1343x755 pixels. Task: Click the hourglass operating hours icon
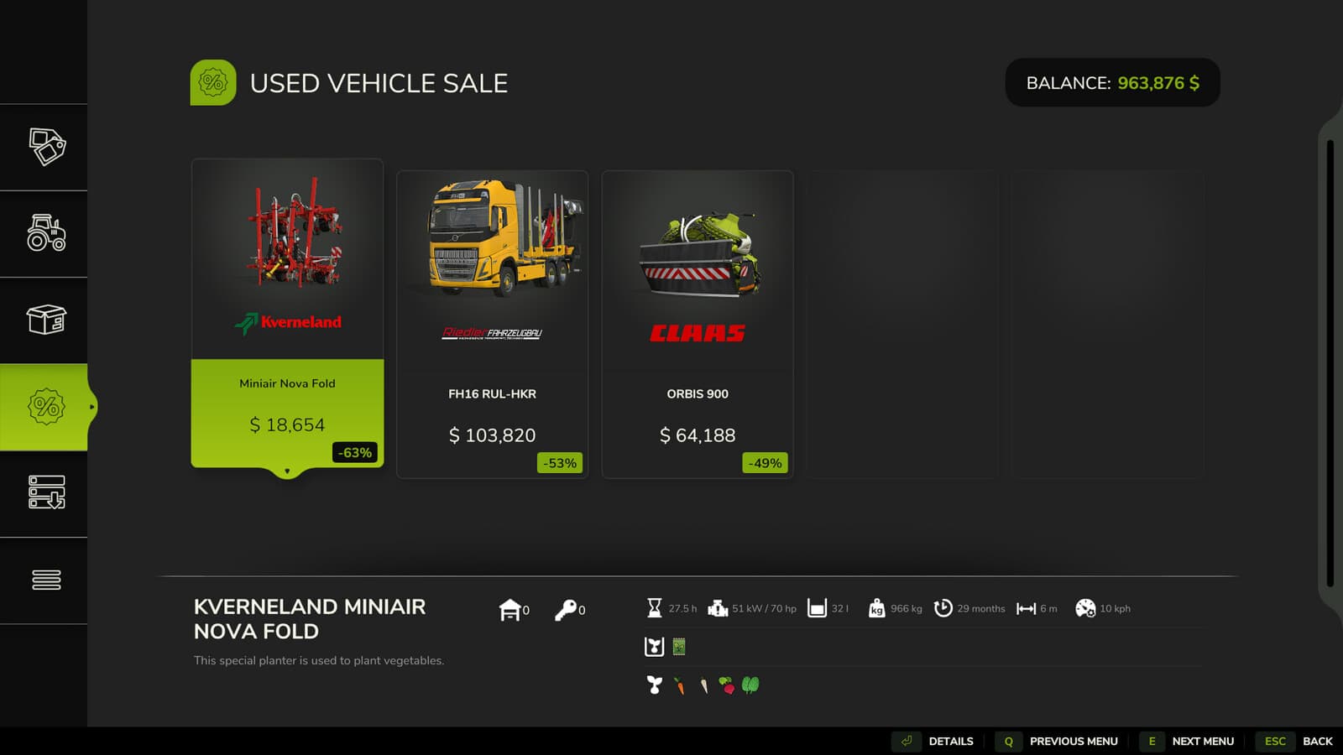tap(655, 608)
